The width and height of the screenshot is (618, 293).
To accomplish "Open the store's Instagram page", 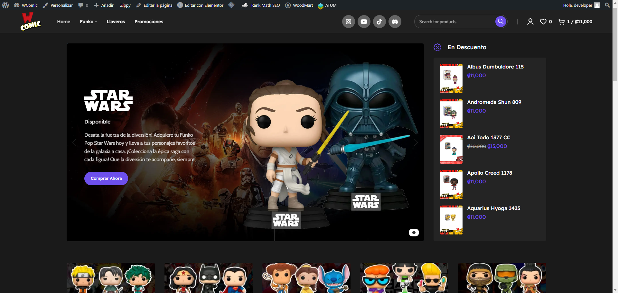I will click(348, 21).
